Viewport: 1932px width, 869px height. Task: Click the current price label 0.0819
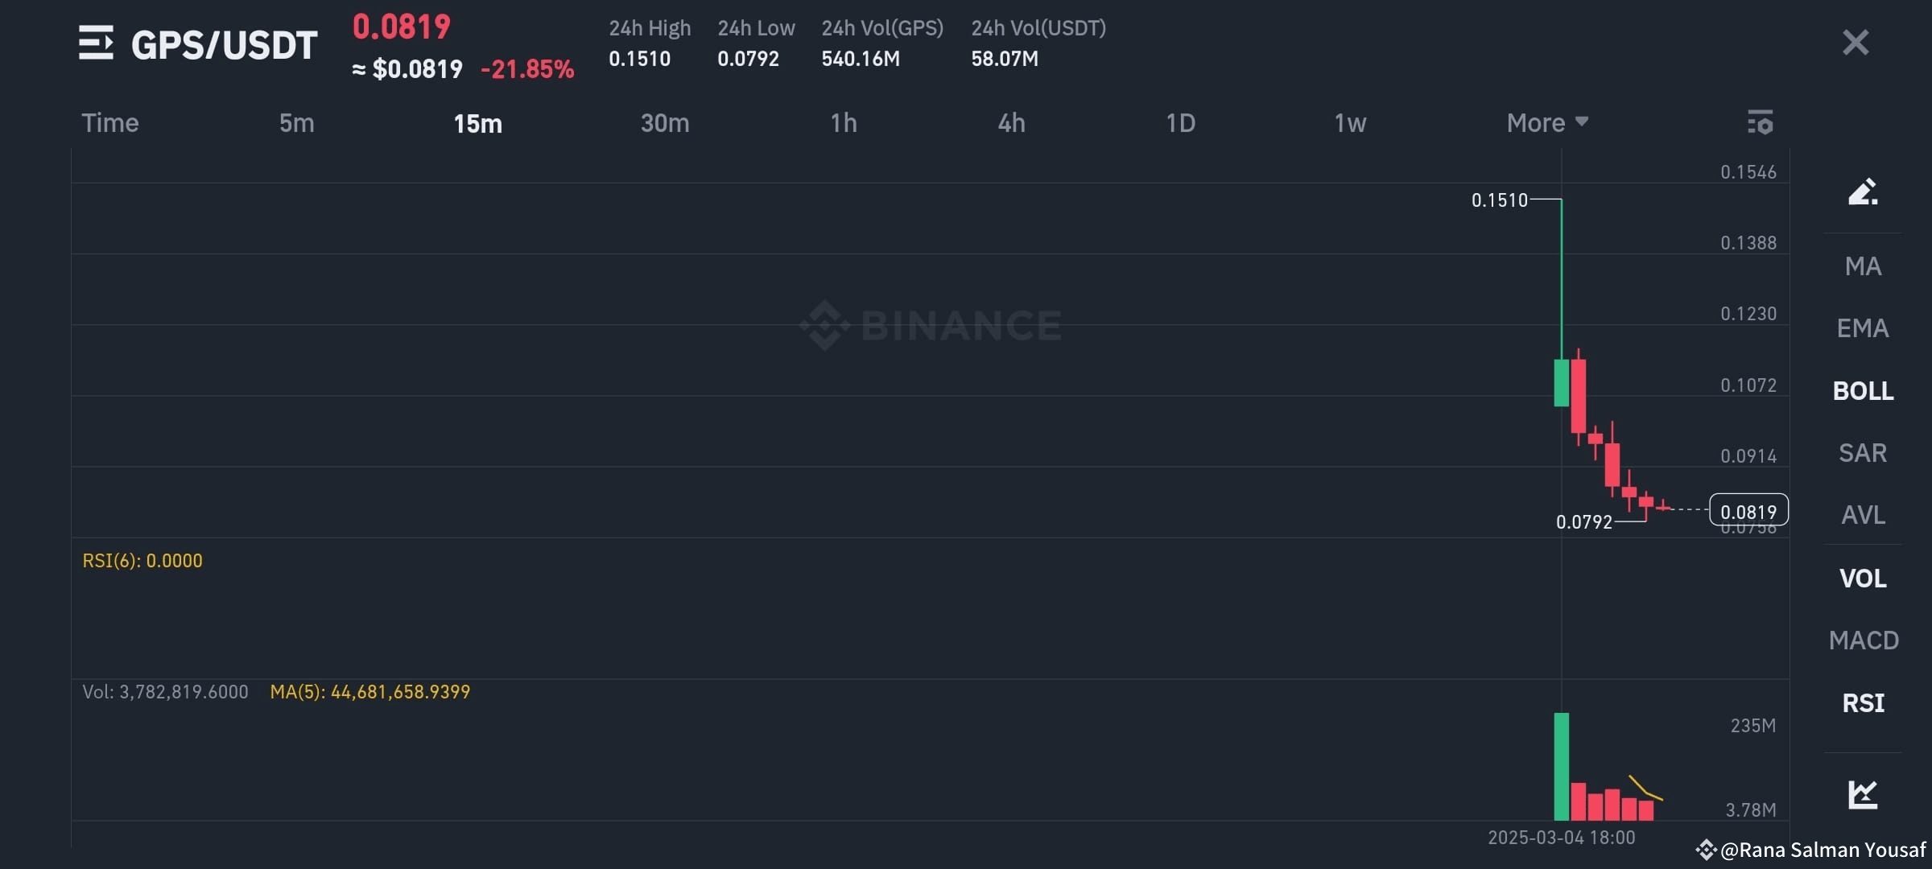[1748, 510]
